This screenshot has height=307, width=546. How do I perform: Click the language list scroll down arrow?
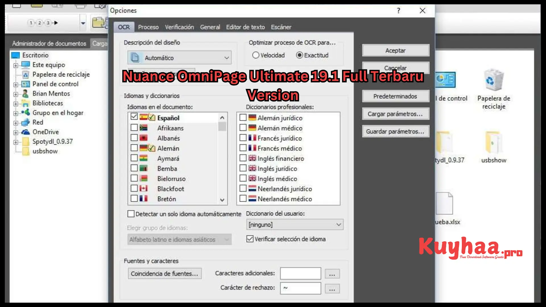222,200
